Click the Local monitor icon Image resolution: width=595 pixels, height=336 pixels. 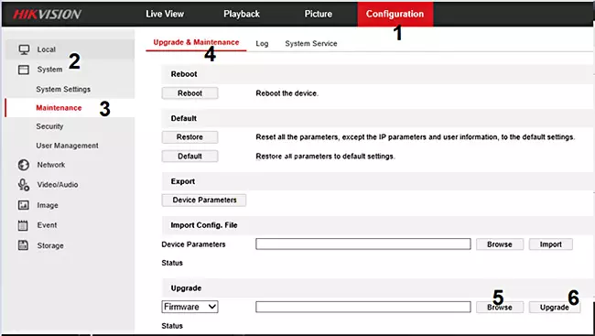(24, 49)
